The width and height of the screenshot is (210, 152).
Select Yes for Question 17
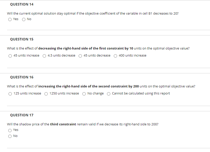point(10,130)
